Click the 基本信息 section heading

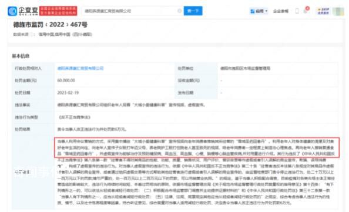point(21,56)
